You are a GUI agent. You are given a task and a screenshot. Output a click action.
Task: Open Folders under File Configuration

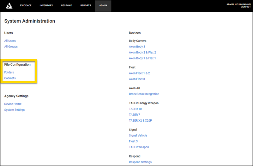(9, 72)
